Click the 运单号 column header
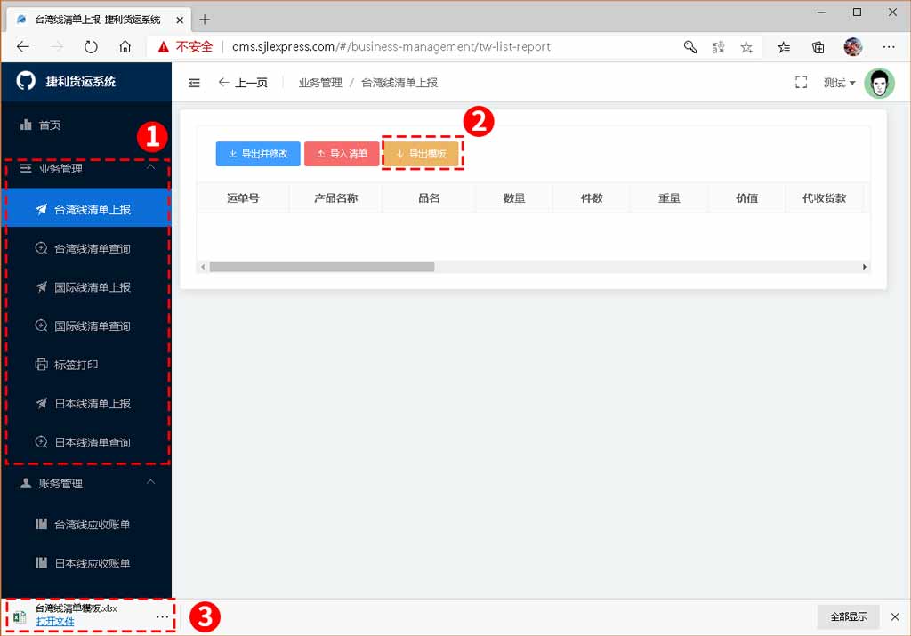Image resolution: width=911 pixels, height=636 pixels. 243,198
